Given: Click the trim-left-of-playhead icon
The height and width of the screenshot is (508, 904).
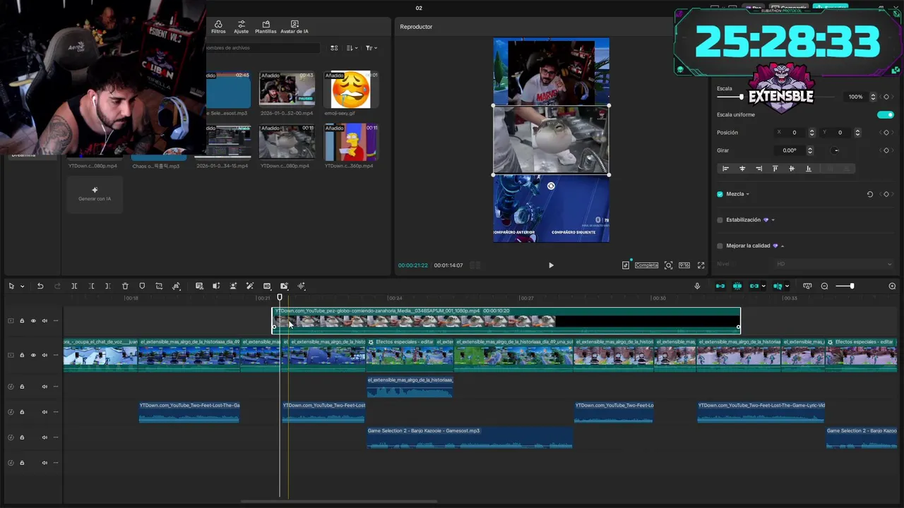Looking at the screenshot, I should point(91,286).
